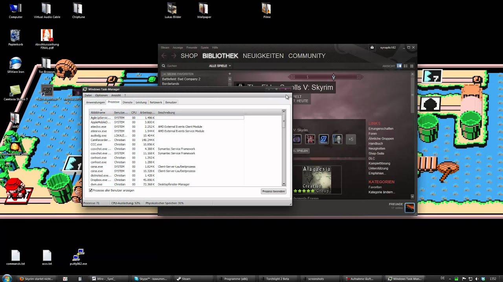The height and width of the screenshot is (282, 503).
Task: Sort processes by Abbildname column header
Action: point(101,112)
